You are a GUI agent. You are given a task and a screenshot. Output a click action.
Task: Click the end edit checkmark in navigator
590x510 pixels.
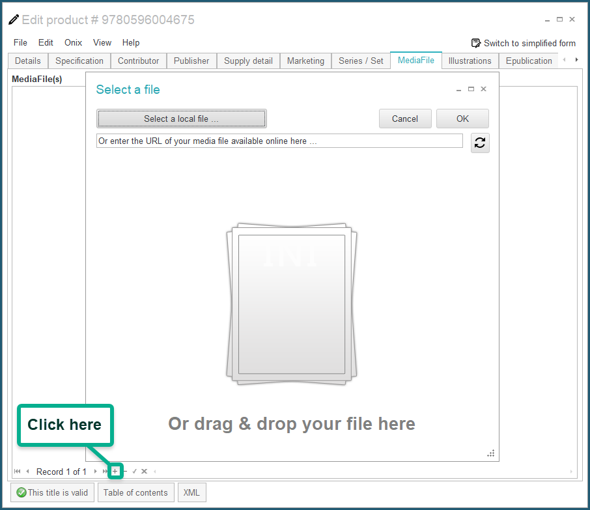click(x=134, y=471)
